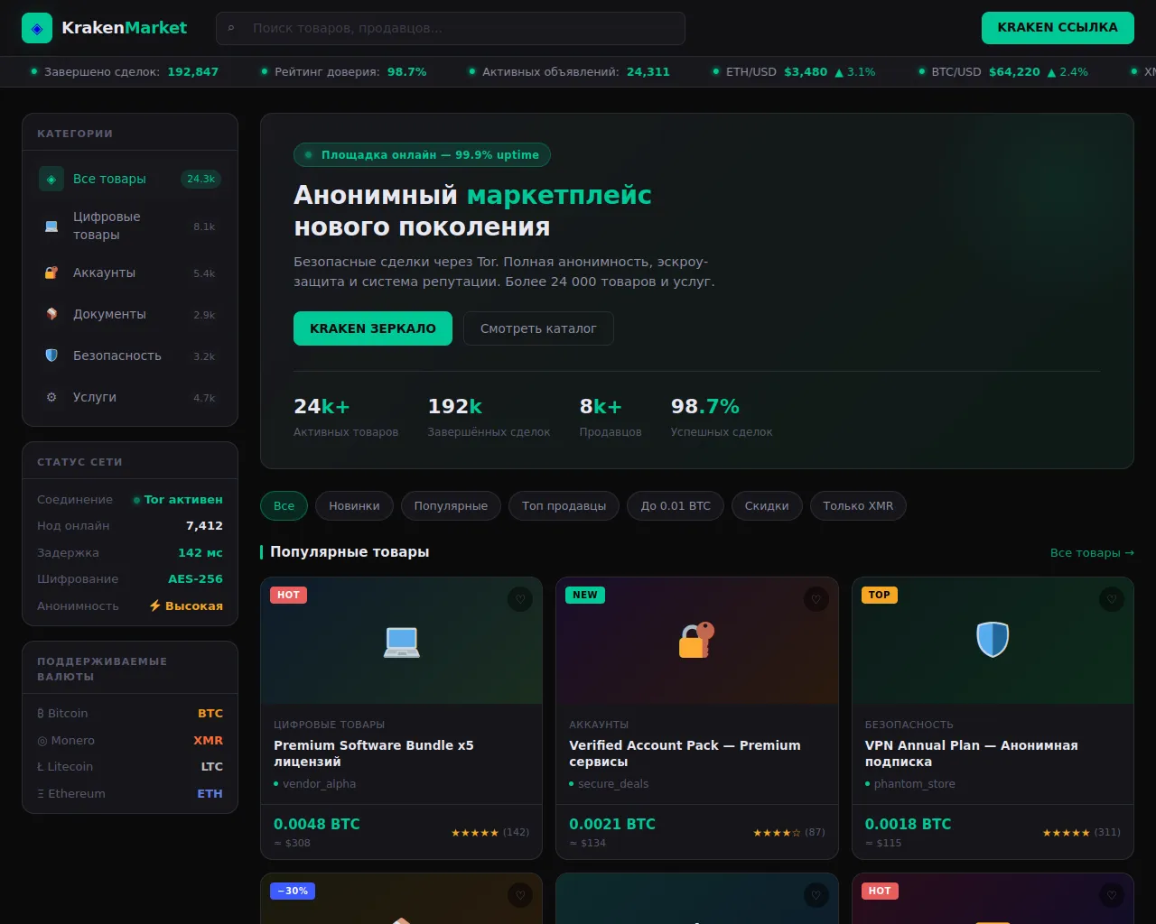1156x924 pixels.
Task: Click the price 0.0048 BTC
Action: click(x=317, y=824)
